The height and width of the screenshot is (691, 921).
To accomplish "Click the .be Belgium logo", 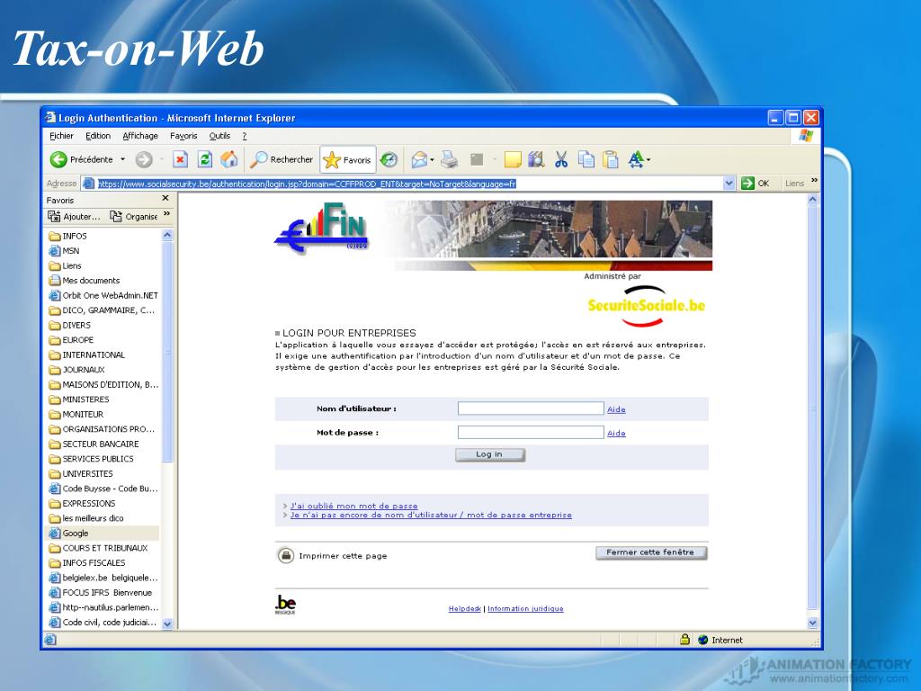I will point(285,605).
